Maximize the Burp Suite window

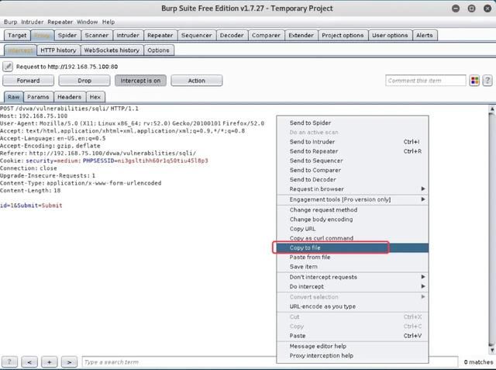tap(470, 8)
